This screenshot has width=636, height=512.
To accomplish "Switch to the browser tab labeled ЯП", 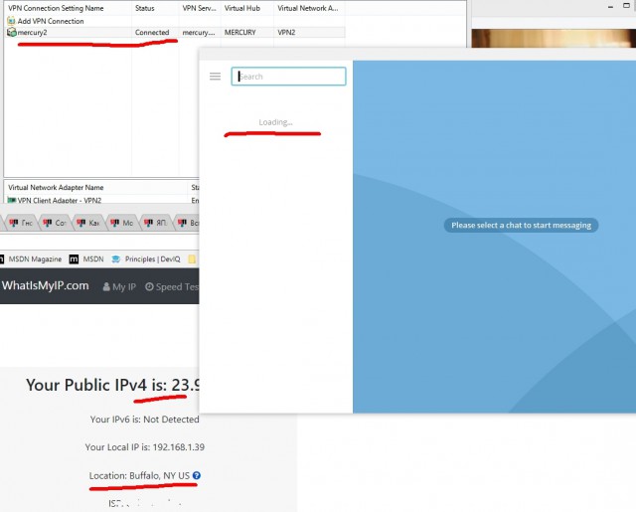I will tap(154, 223).
